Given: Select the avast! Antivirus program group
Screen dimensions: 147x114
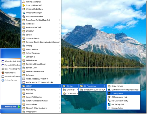Looking at the screenshot, I should 41,49.
